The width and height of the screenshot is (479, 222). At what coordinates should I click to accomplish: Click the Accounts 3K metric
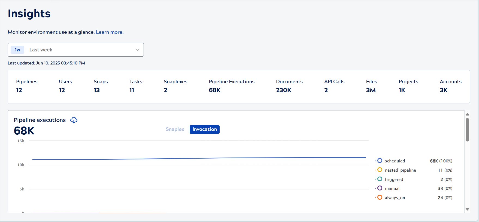click(x=450, y=86)
